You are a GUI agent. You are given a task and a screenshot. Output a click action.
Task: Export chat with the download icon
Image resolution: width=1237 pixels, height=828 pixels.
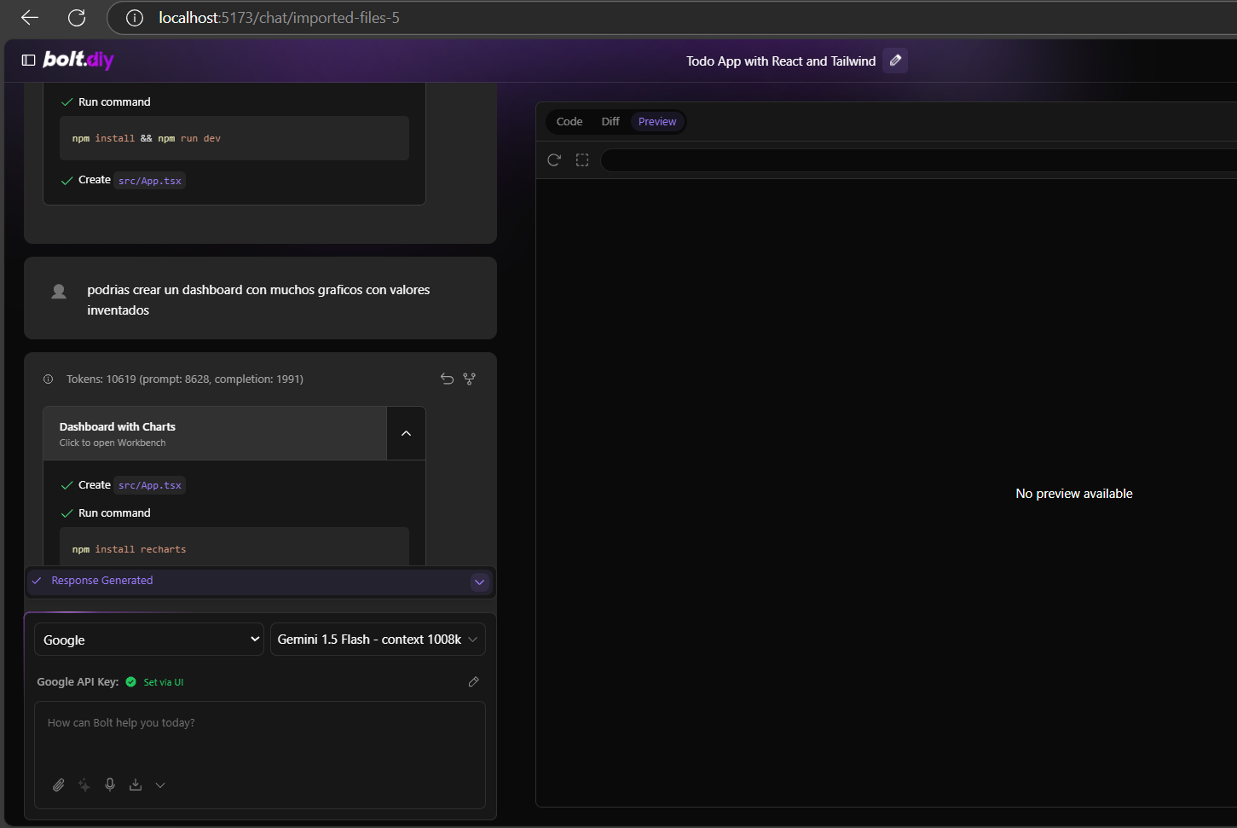point(136,785)
